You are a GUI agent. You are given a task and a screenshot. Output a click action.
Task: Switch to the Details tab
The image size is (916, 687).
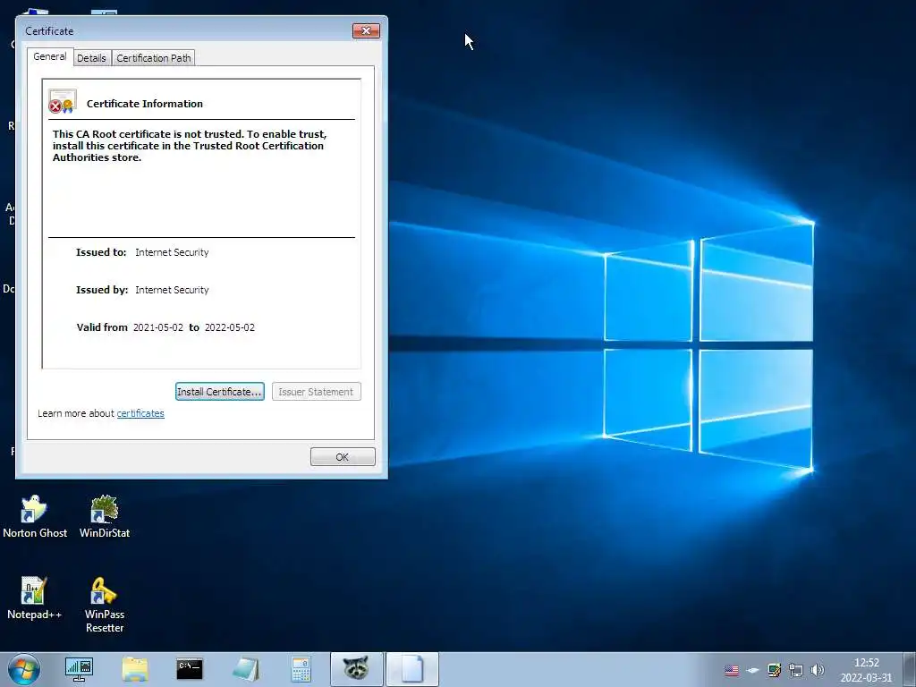(92, 58)
